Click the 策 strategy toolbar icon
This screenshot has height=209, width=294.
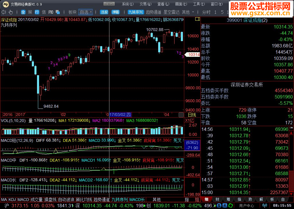(30, 12)
